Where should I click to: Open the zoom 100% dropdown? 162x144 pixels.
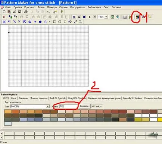[106, 17]
